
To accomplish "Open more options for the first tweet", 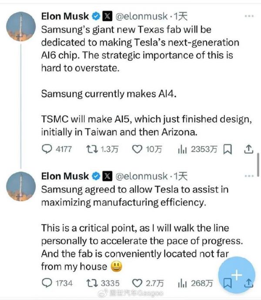I will (x=249, y=16).
